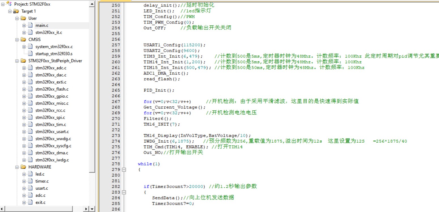Select the stm32f0xx_dac.c file icon
The height and width of the screenshot is (212, 439).
tap(30, 75)
